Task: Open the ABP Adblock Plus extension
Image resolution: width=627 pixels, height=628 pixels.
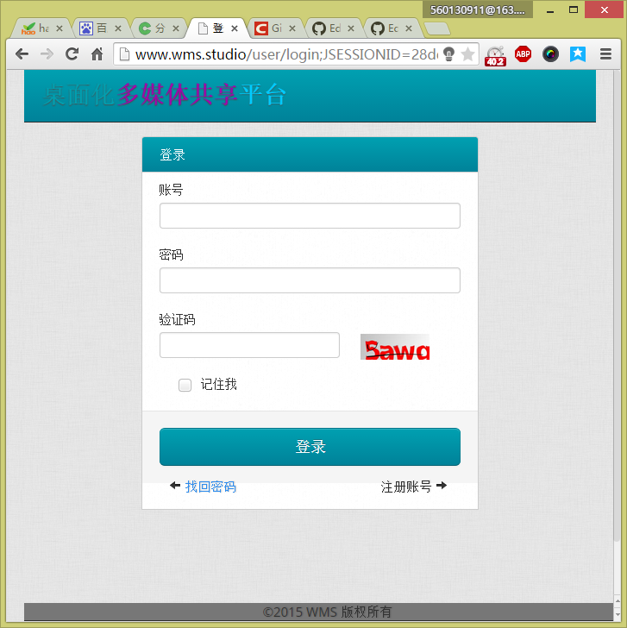Action: (523, 54)
